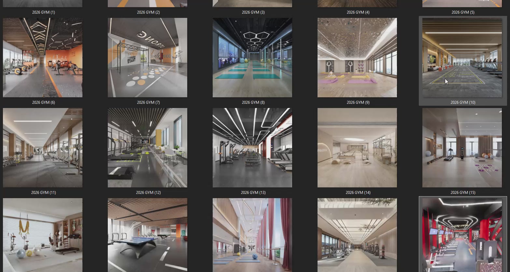Image resolution: width=510 pixels, height=272 pixels.
Task: Open the 2026 GYM (7) thumbnail image
Action: 148,58
